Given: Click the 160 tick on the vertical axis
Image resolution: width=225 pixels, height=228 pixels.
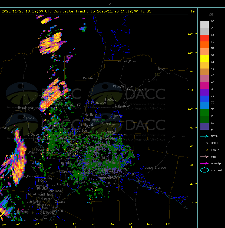Looking at the screenshot, I should [190, 53].
